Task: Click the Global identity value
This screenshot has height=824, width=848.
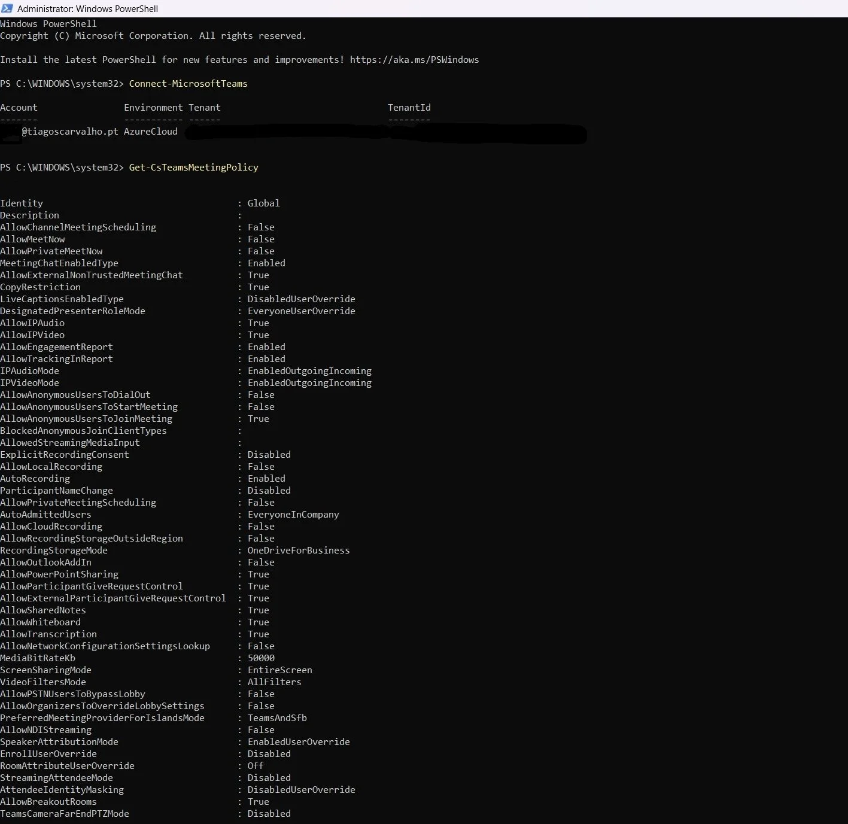Action: coord(263,203)
